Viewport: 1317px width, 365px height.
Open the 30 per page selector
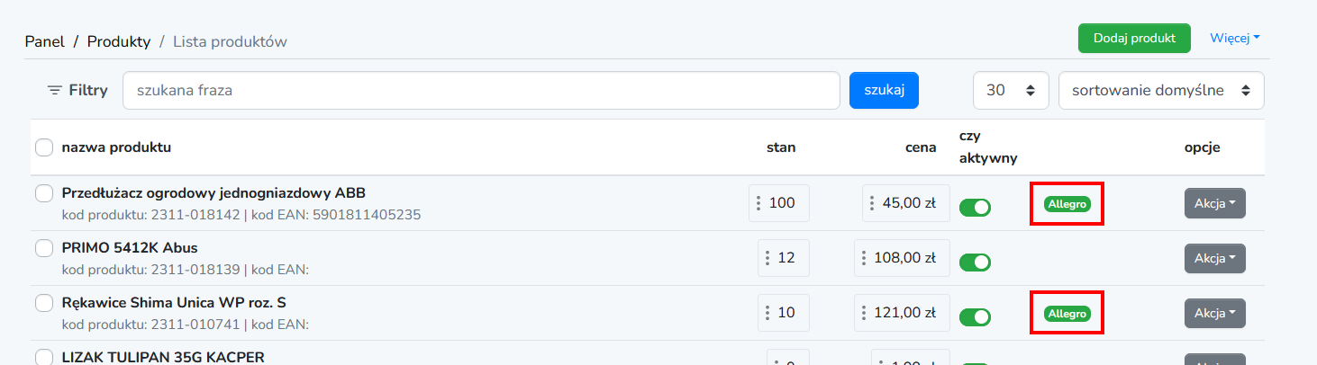pos(1011,91)
